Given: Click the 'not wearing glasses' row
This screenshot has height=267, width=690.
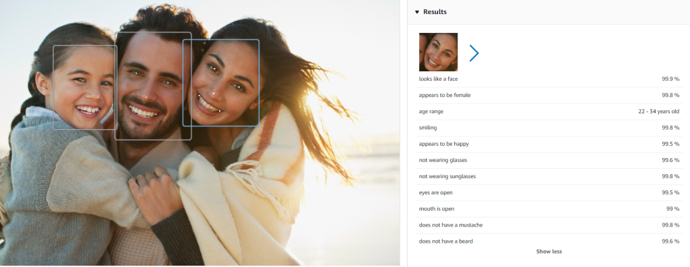Looking at the screenshot, I should 548,160.
